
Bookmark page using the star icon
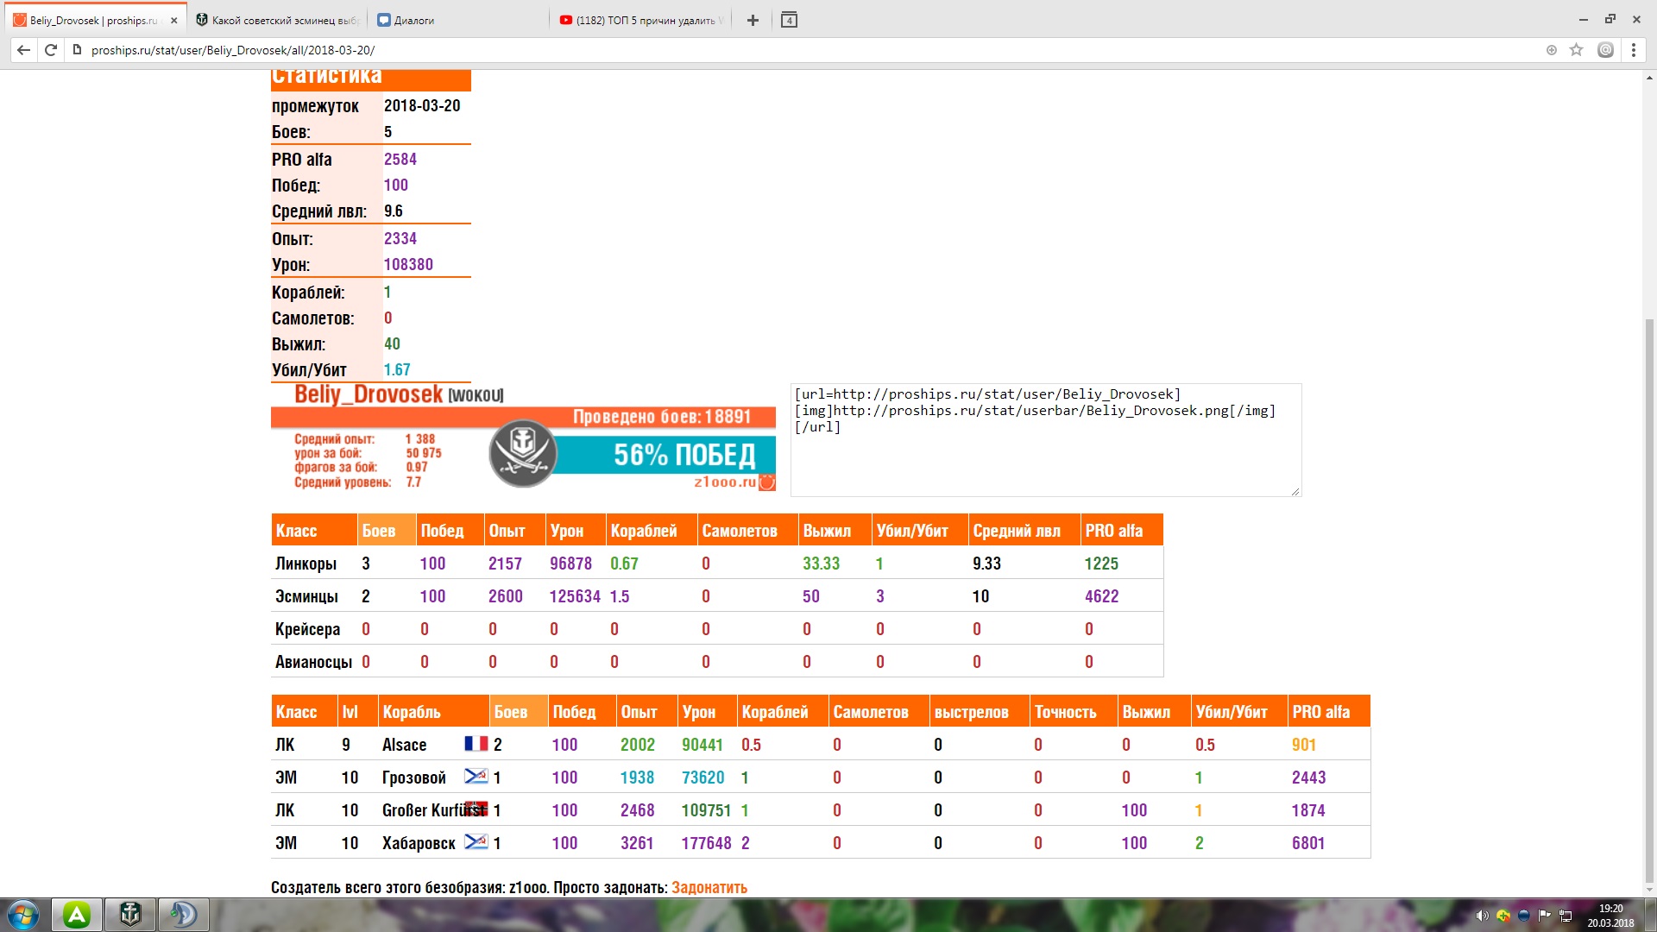click(x=1576, y=50)
